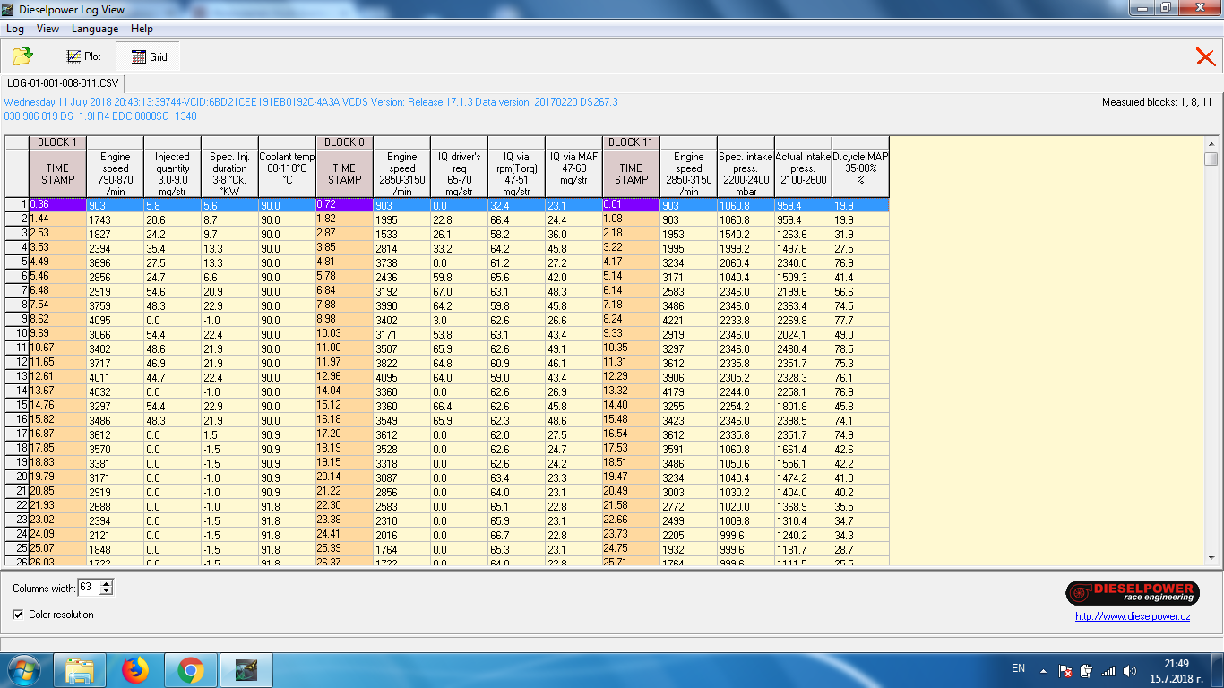This screenshot has height=688, width=1224.
Task: Click the Columns width input field
Action: click(88, 588)
